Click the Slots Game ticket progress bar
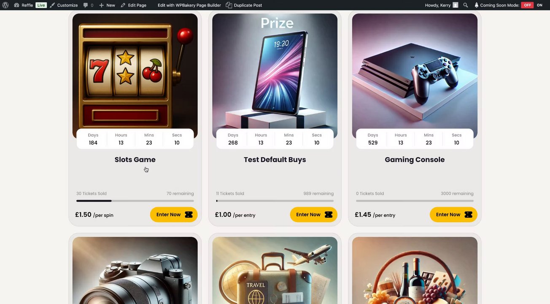This screenshot has height=304, width=550. pyautogui.click(x=135, y=201)
